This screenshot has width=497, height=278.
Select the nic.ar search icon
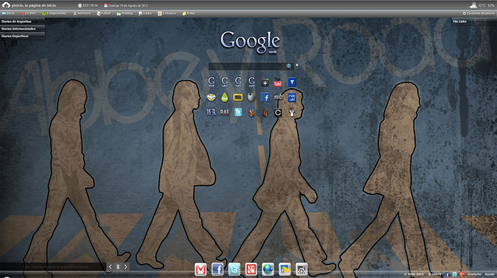pyautogui.click(x=291, y=98)
